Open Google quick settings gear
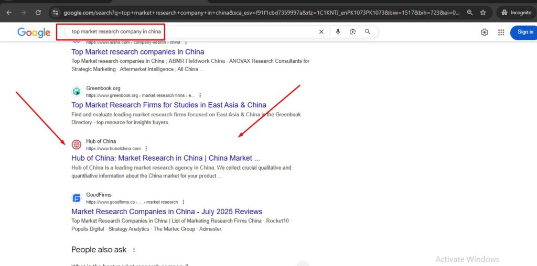 point(484,32)
